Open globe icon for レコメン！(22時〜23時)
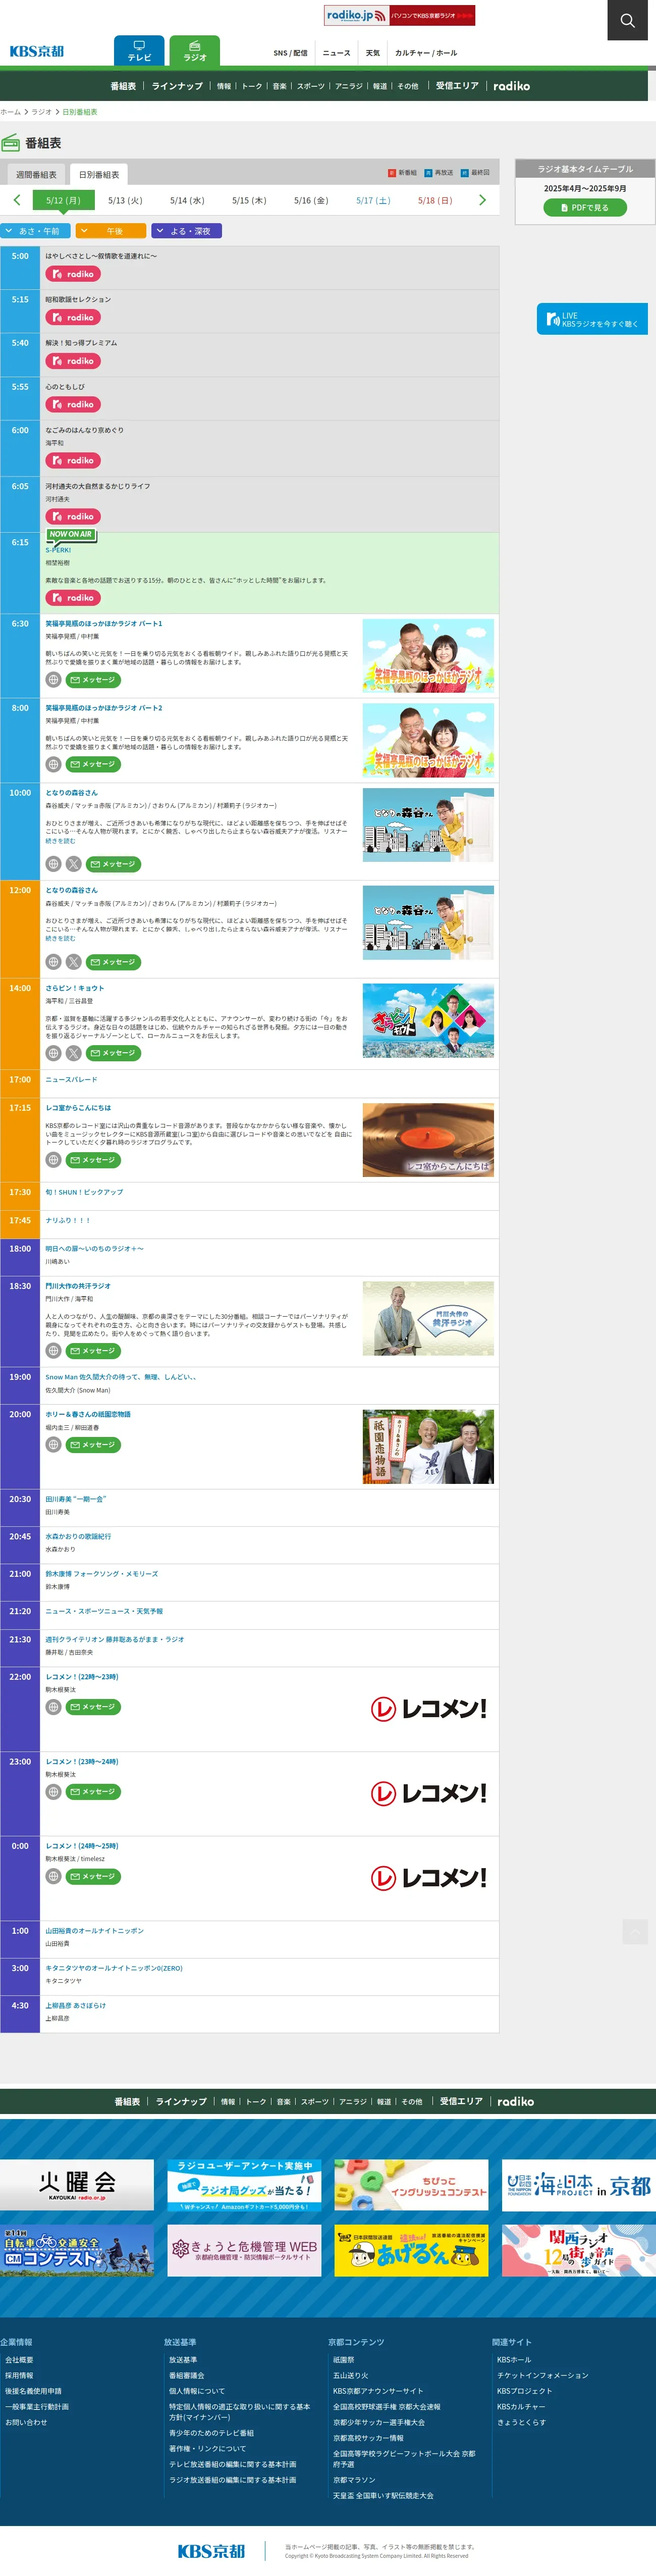 pyautogui.click(x=54, y=1707)
